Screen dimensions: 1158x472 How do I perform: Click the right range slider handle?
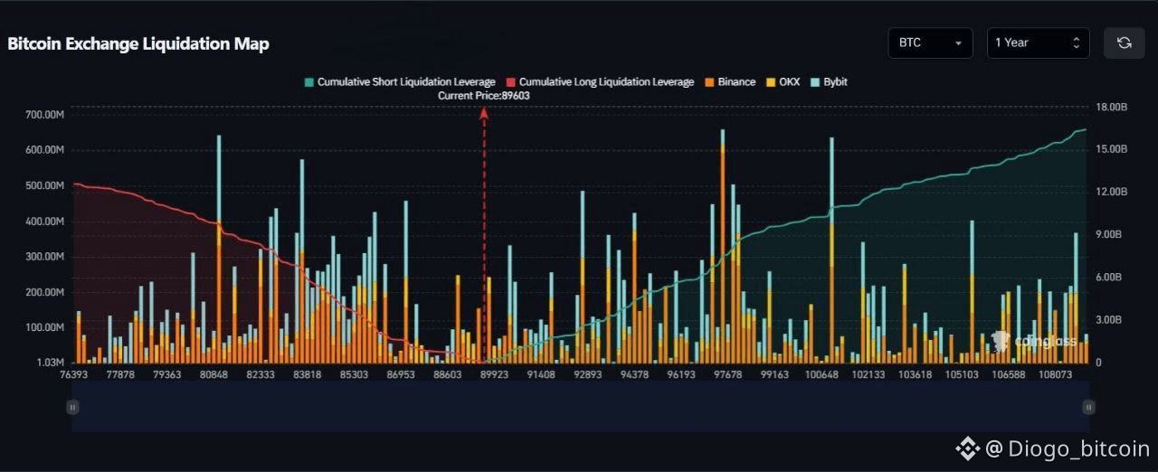click(x=1088, y=408)
